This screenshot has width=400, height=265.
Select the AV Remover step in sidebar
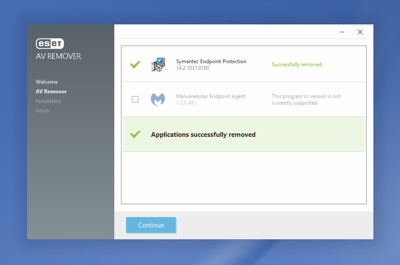tap(51, 92)
